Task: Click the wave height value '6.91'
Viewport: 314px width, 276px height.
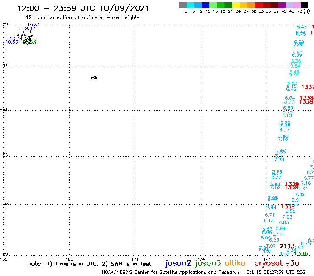Action: [296, 200]
